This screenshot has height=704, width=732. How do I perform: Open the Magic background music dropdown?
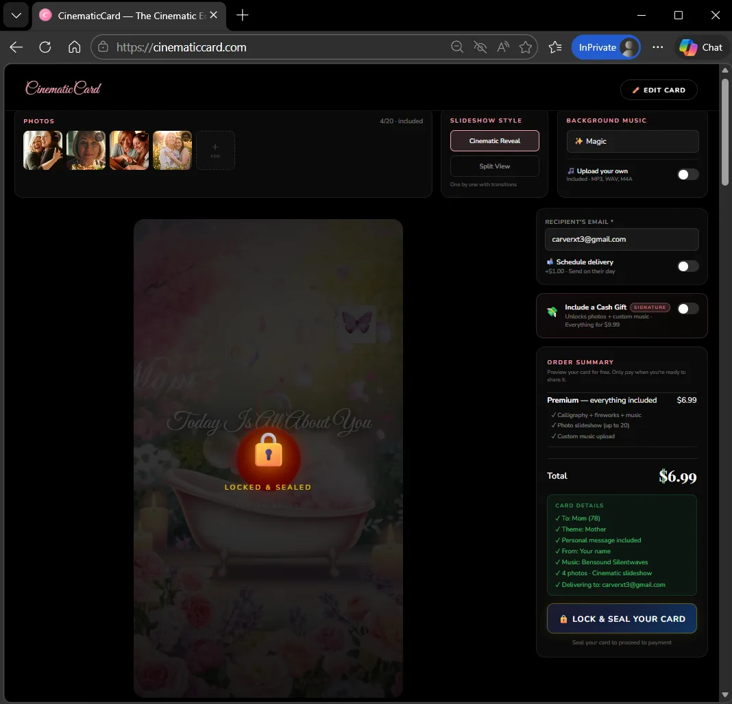(x=632, y=141)
